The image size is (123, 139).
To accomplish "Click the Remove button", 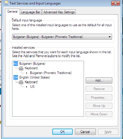I will tap(99, 89).
